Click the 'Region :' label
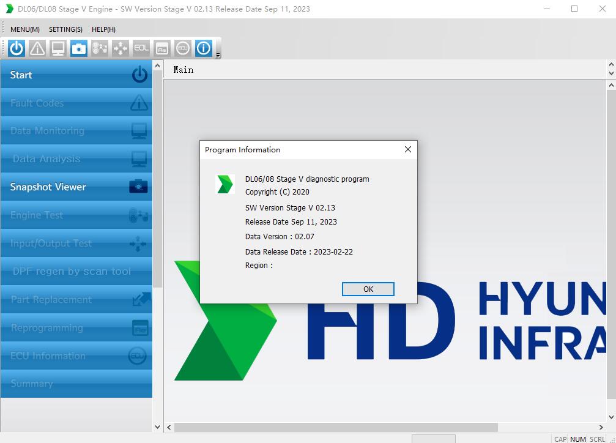 259,266
